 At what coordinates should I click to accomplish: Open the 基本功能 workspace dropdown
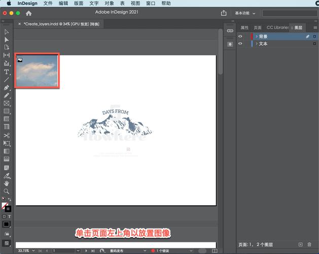(245, 13)
